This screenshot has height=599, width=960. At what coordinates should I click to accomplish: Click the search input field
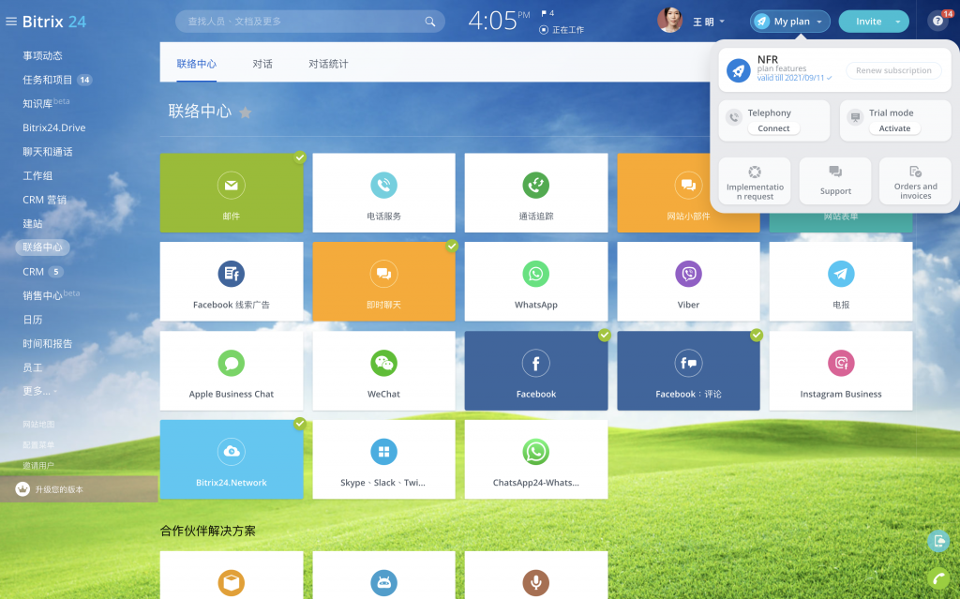tap(309, 22)
